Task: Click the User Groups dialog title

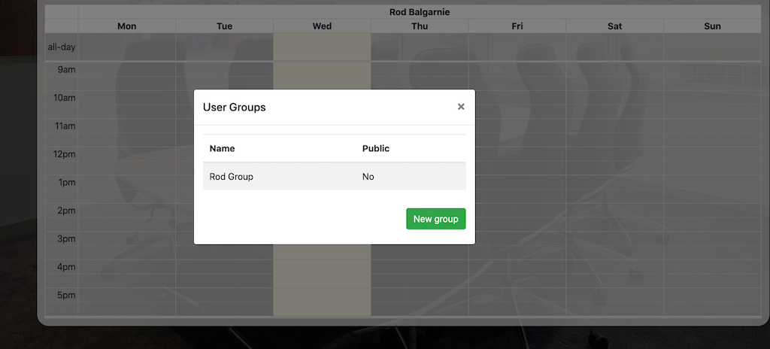Action: [235, 107]
